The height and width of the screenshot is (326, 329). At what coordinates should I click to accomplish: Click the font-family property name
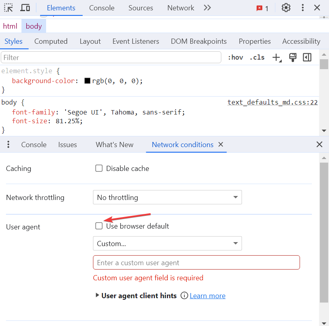[x=33, y=112]
